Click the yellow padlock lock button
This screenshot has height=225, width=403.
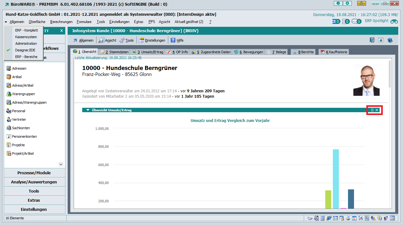point(360,3)
